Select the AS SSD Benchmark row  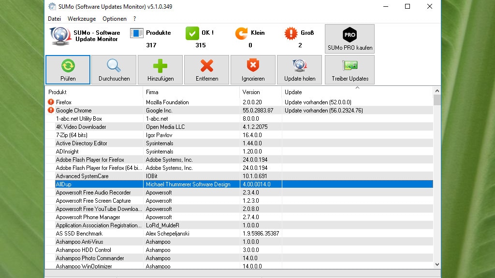[x=239, y=233]
